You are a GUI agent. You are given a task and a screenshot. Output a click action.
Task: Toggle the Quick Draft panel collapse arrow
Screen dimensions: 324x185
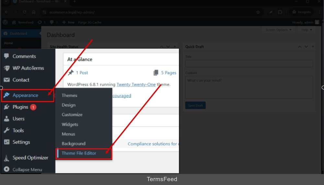pos(313,47)
